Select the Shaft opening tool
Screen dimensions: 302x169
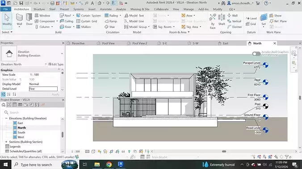222,20
